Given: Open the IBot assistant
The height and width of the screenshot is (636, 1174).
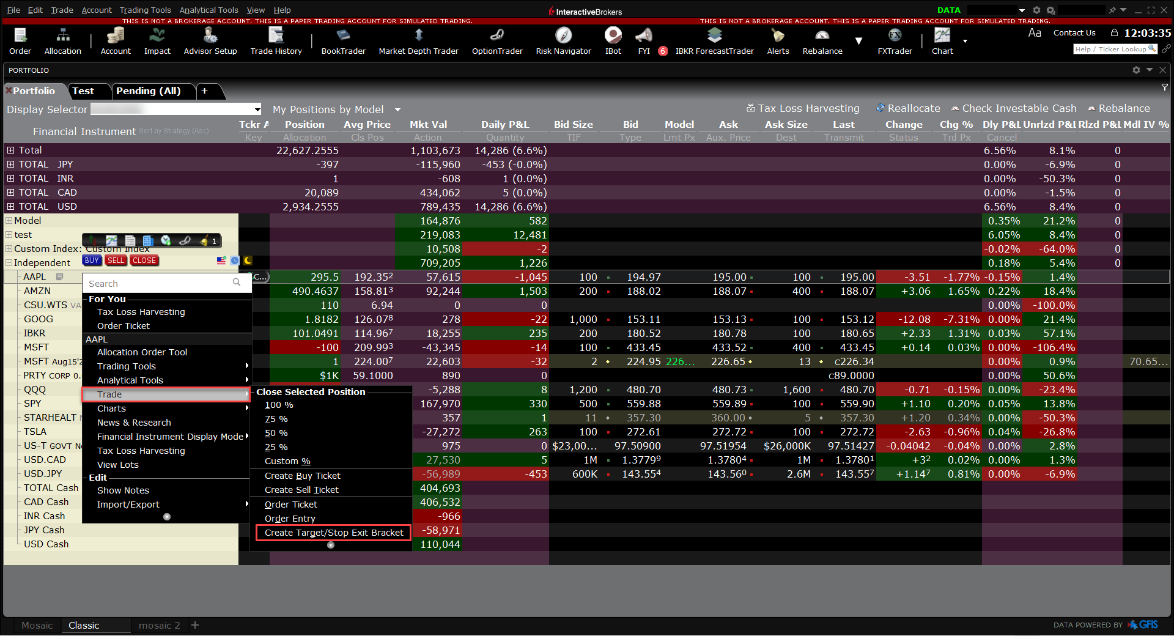Looking at the screenshot, I should click(613, 42).
